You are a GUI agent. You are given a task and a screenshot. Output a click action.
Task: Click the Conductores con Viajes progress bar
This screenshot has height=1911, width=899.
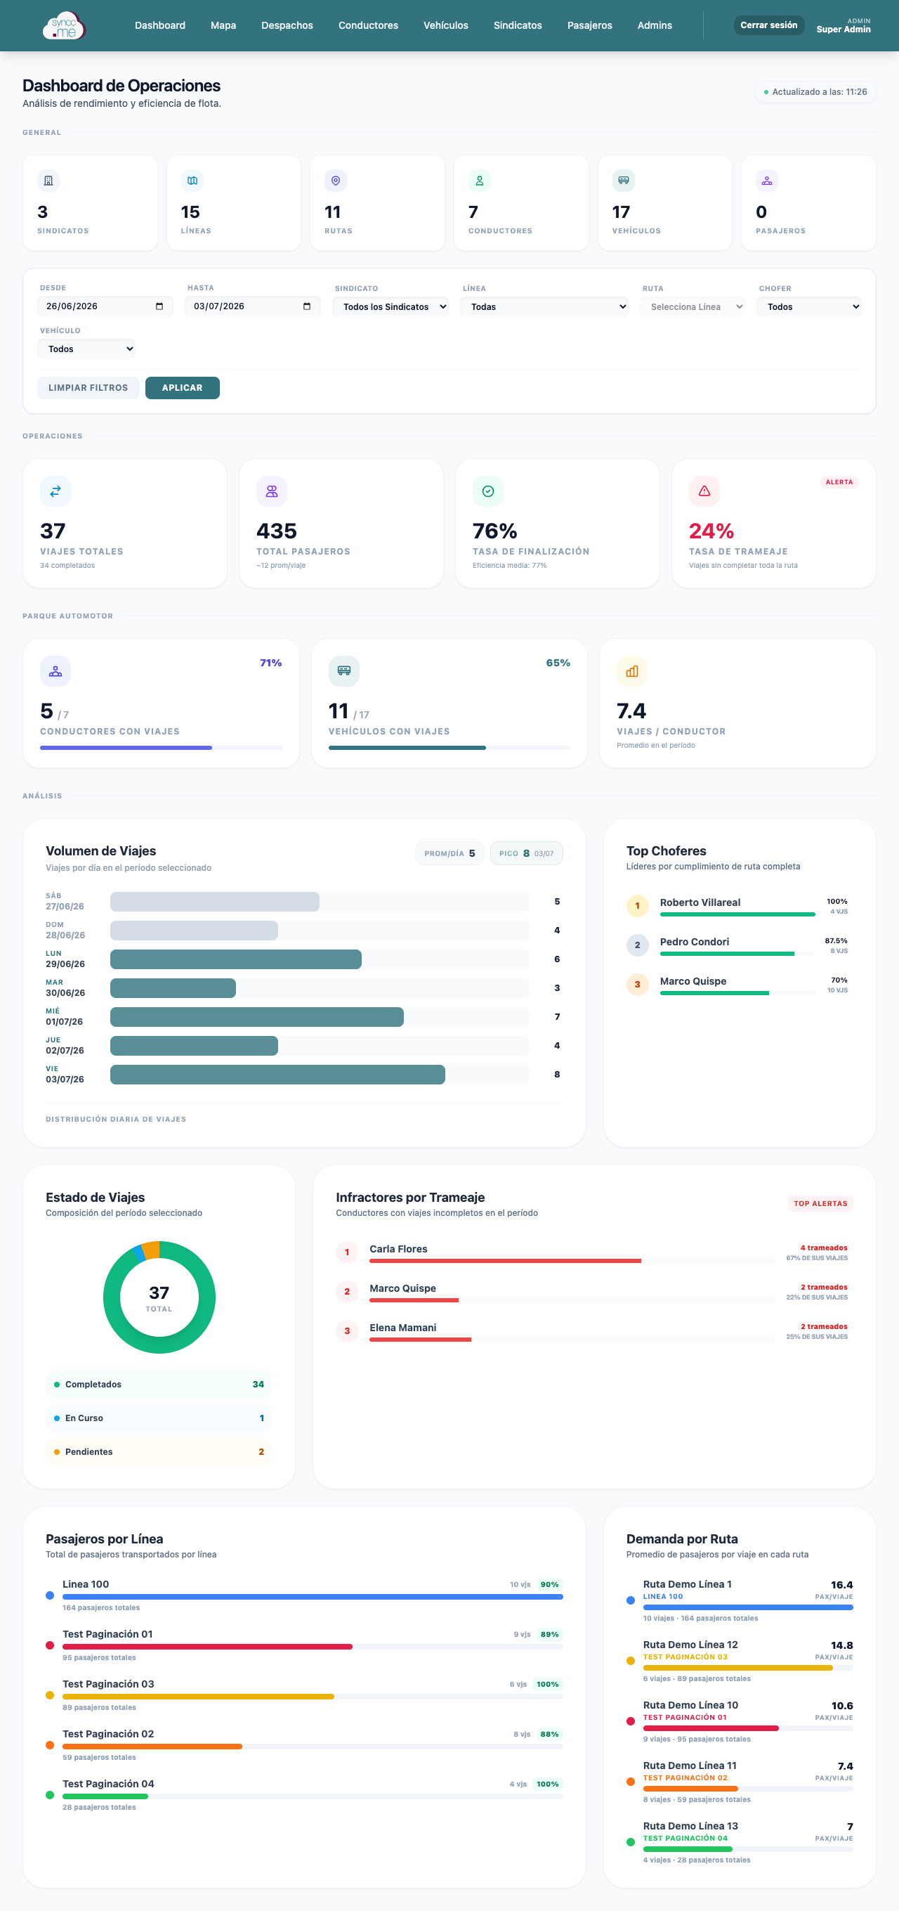[x=161, y=748]
